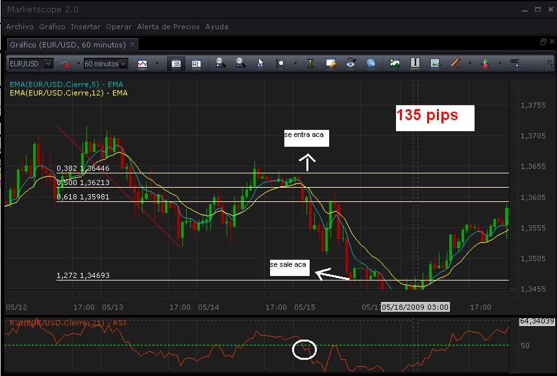Open the Insertar menu
This screenshot has height=376, width=557.
click(86, 27)
